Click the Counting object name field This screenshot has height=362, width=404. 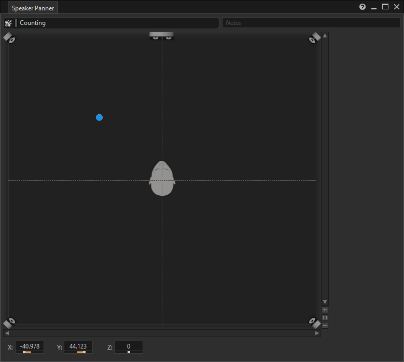111,23
